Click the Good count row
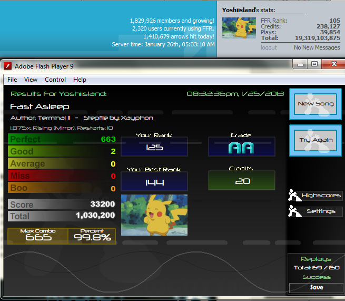The width and height of the screenshot is (345, 301). point(62,151)
